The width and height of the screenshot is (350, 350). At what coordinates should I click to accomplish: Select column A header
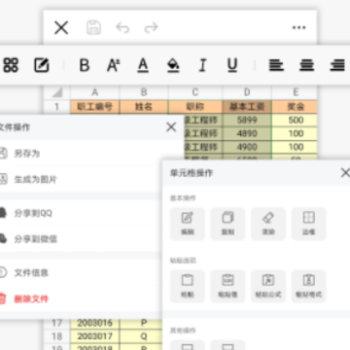pyautogui.click(x=95, y=92)
